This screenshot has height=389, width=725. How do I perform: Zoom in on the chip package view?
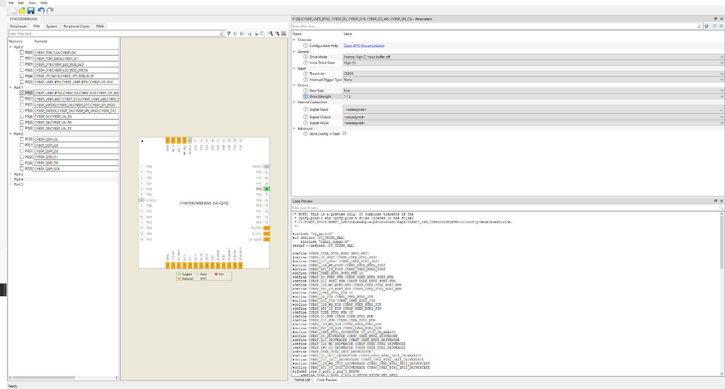click(x=271, y=33)
